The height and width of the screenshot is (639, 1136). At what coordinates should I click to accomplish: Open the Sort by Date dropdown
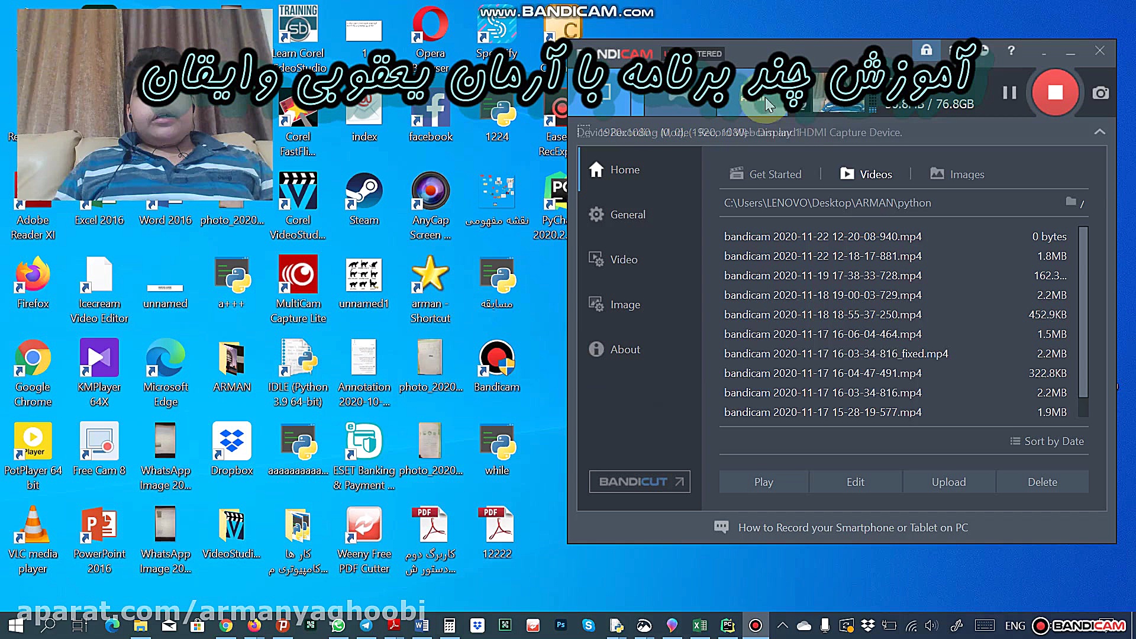click(1047, 441)
